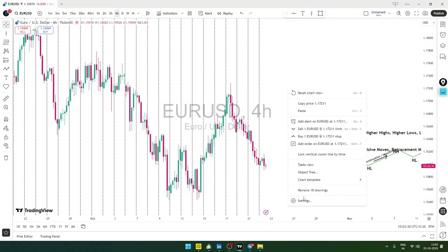Set date range to 1D

pos(18,227)
